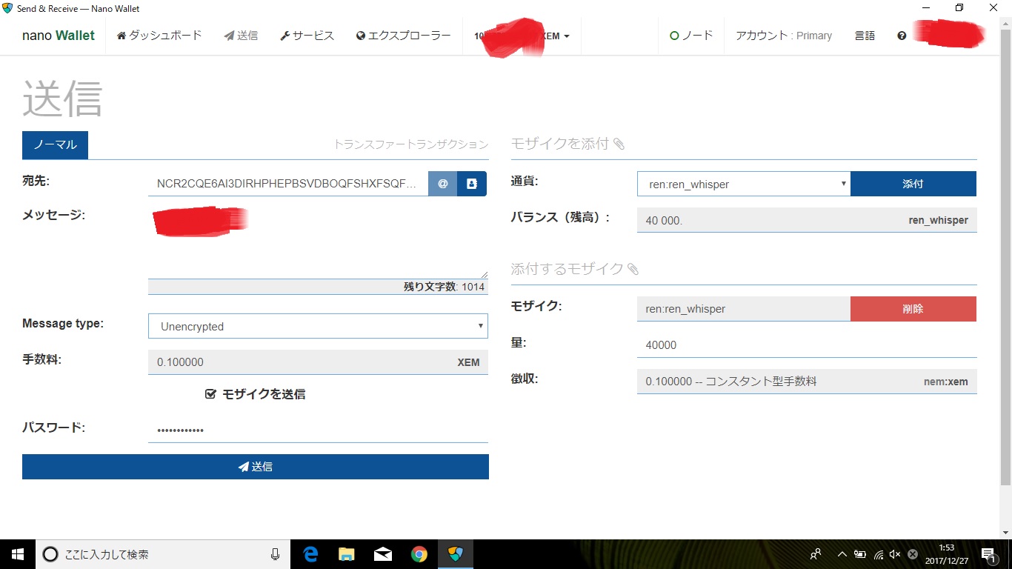Viewport: 1012px width, 569px height.
Task: Click the Nano Wallet taskbar icon
Action: [455, 554]
